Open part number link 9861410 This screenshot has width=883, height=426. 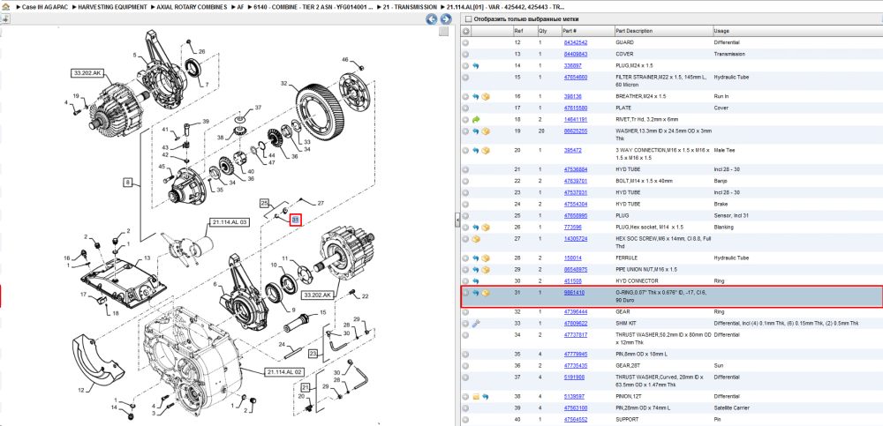click(x=574, y=293)
